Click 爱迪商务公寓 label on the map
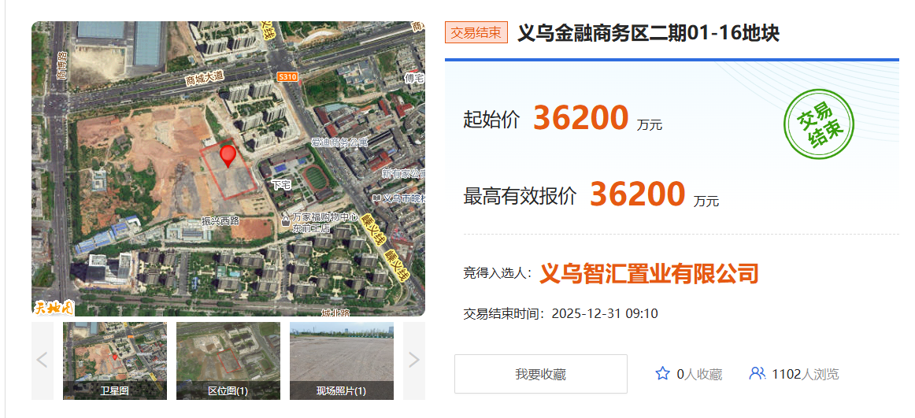The image size is (915, 418). pyautogui.click(x=339, y=142)
